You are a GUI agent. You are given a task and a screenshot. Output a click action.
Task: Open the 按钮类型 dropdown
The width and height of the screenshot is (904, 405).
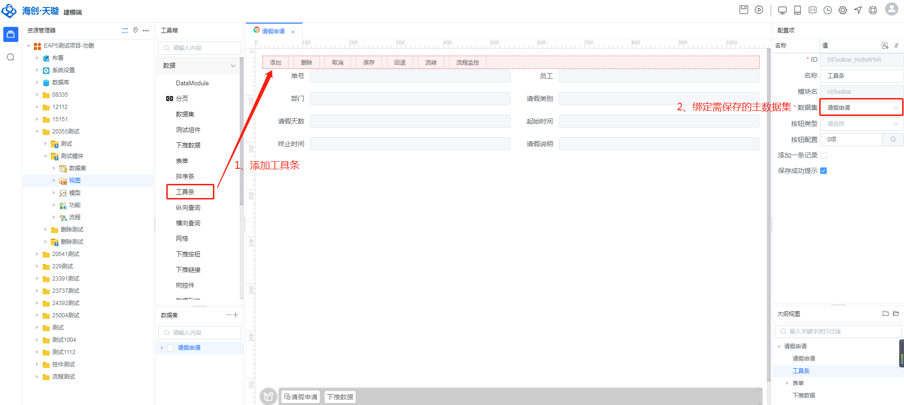point(861,124)
